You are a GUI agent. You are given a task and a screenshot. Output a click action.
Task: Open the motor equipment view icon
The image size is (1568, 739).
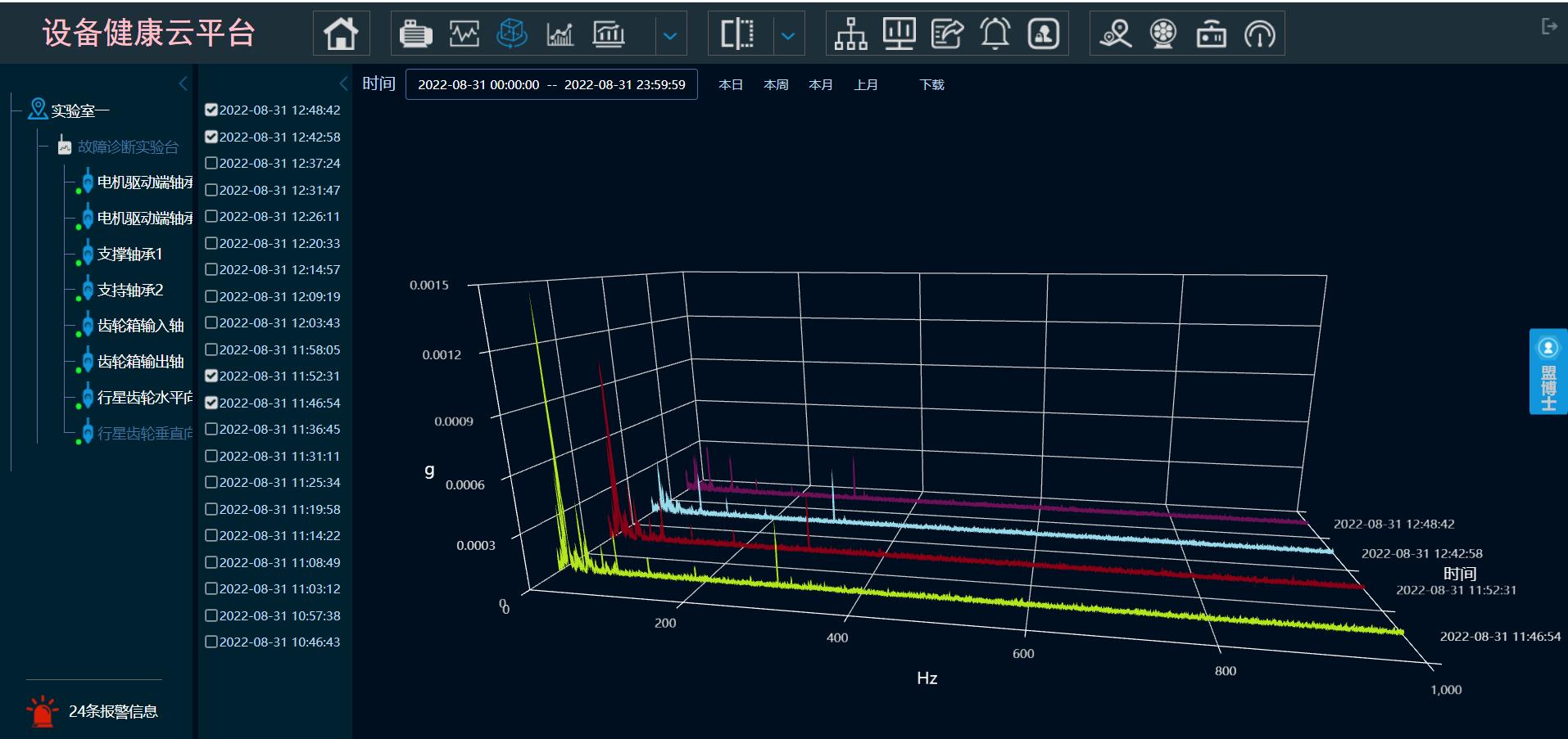click(x=415, y=34)
